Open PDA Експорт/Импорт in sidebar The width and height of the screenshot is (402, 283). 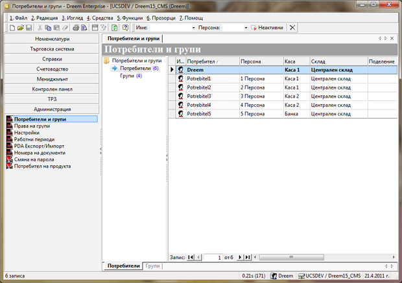[39, 146]
